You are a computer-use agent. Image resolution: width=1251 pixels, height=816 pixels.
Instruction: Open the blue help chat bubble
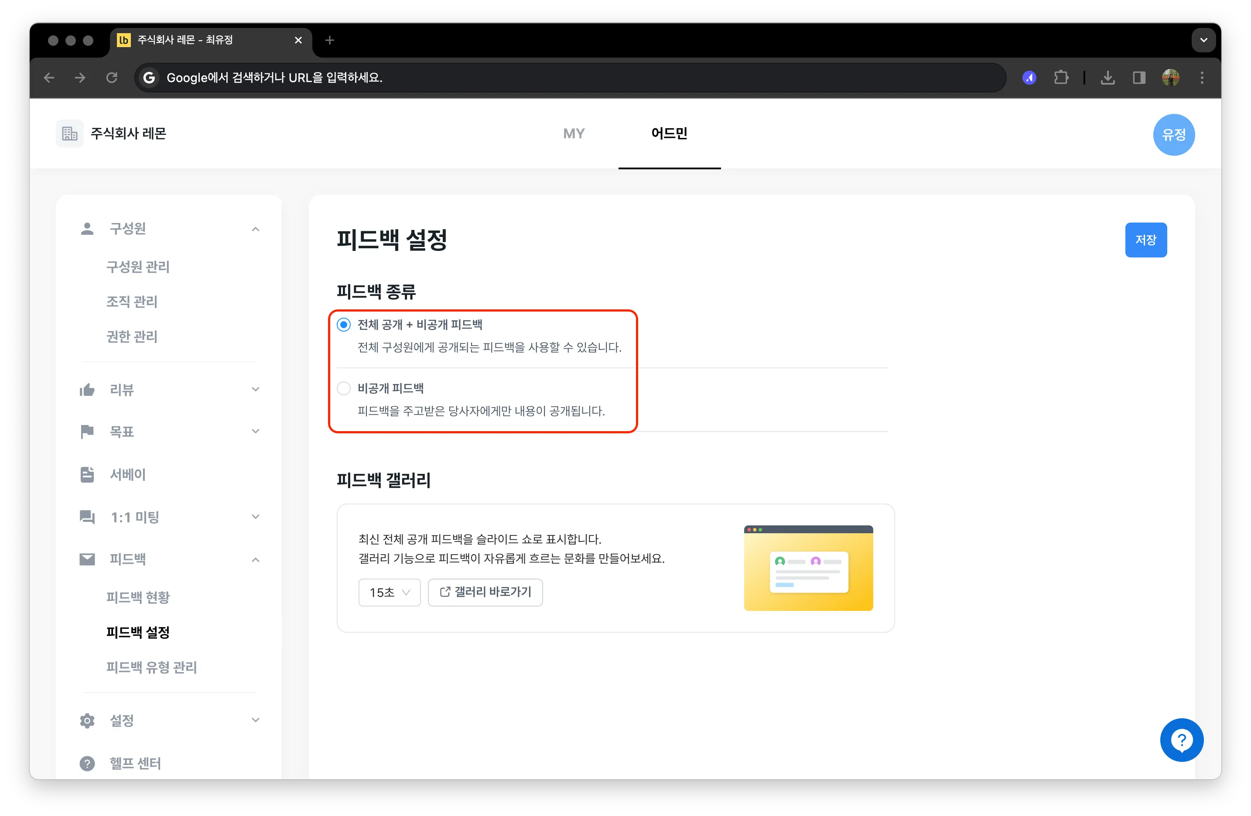1182,740
